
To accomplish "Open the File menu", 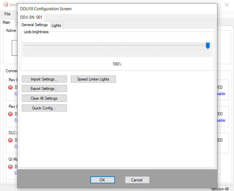I will pyautogui.click(x=8, y=14).
